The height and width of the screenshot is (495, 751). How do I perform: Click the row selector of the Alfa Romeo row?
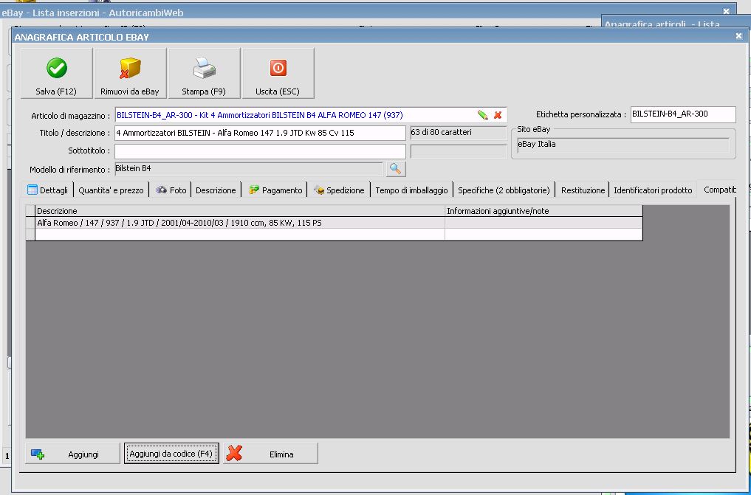click(31, 223)
